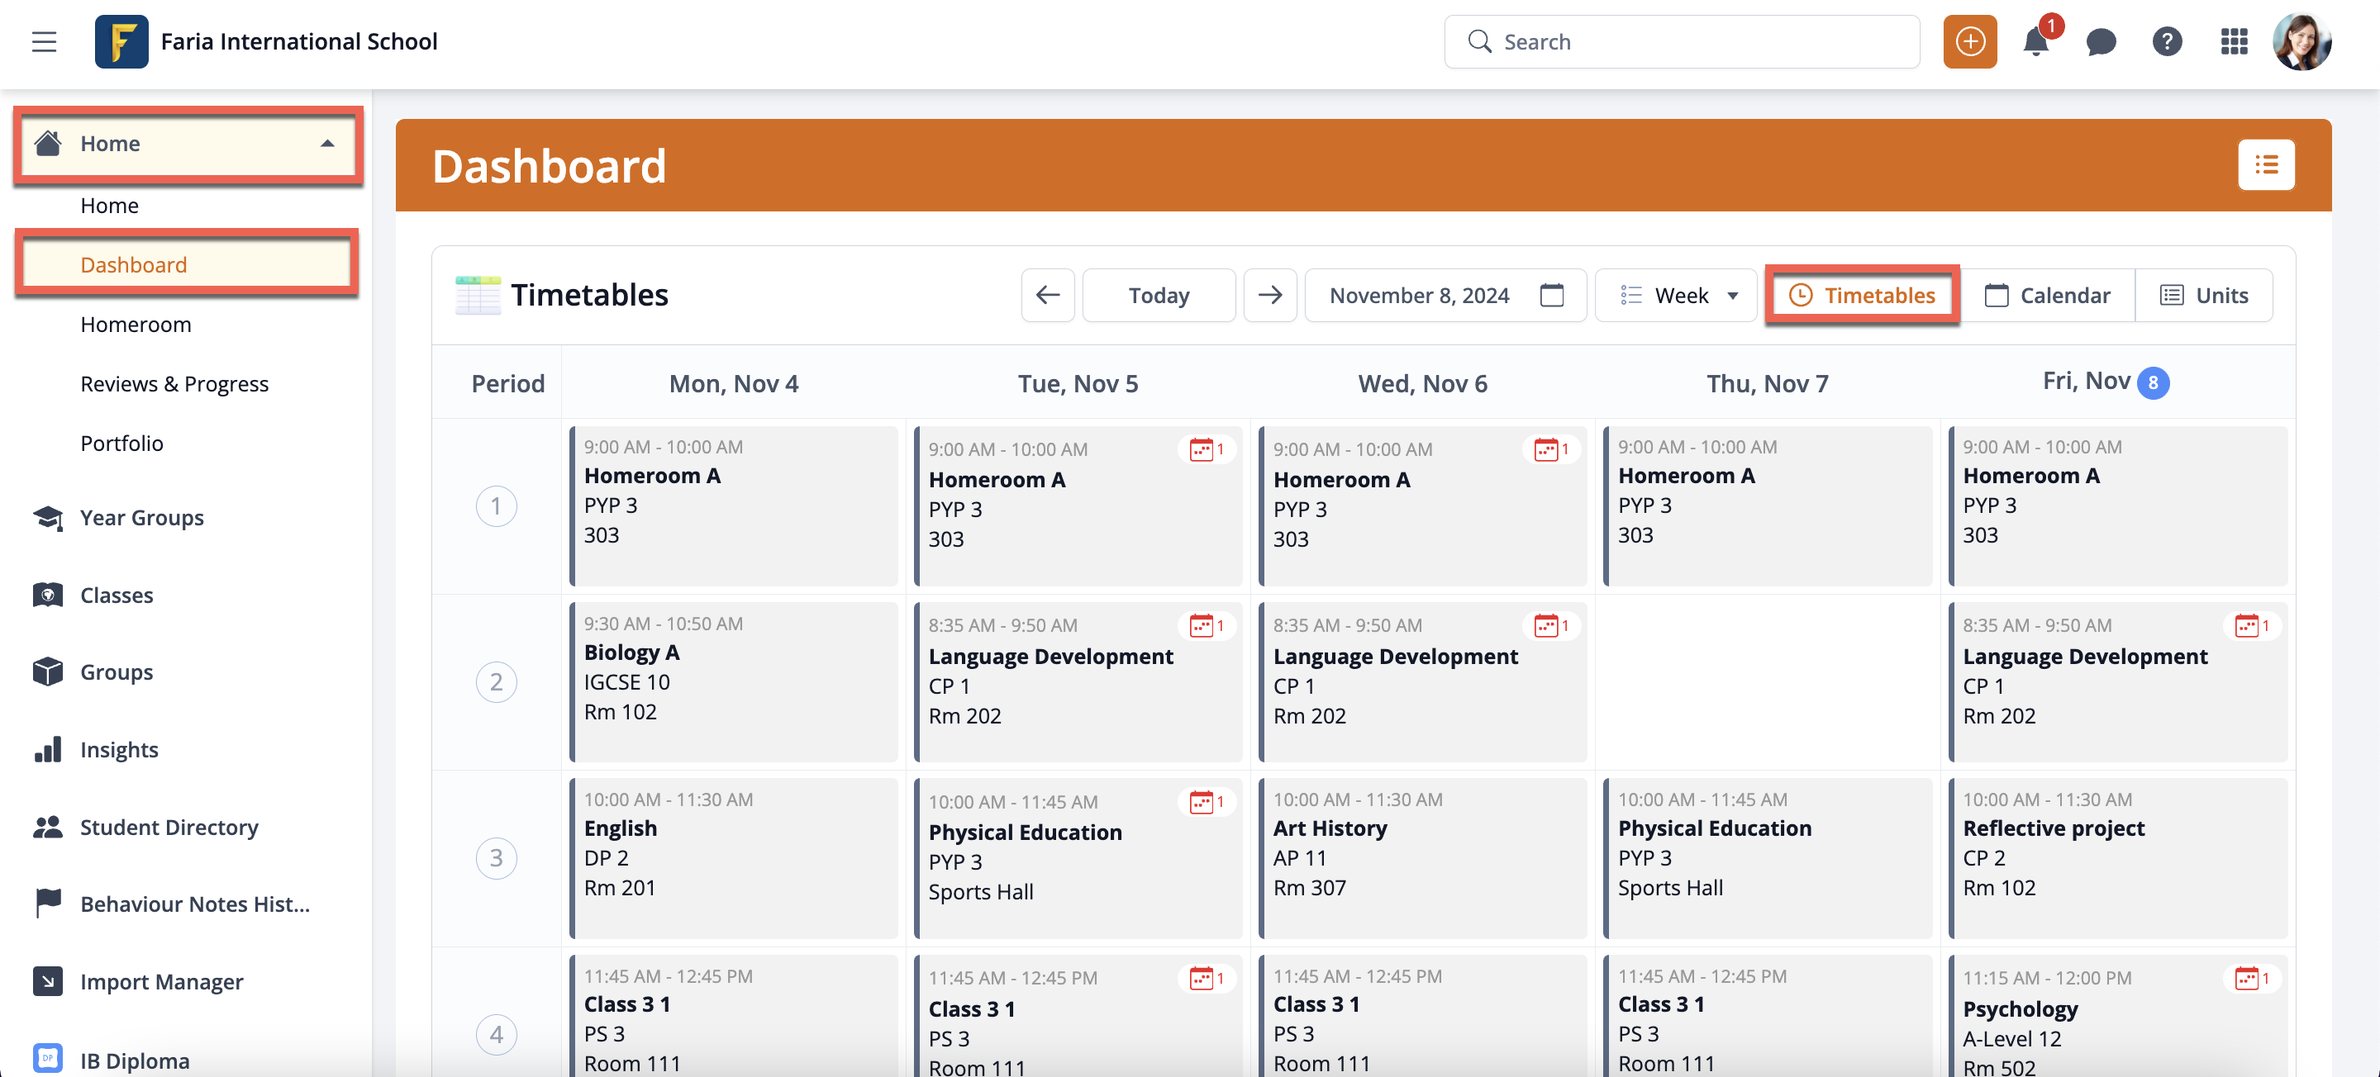Open the notifications bell
The width and height of the screenshot is (2380, 1077).
point(2035,41)
